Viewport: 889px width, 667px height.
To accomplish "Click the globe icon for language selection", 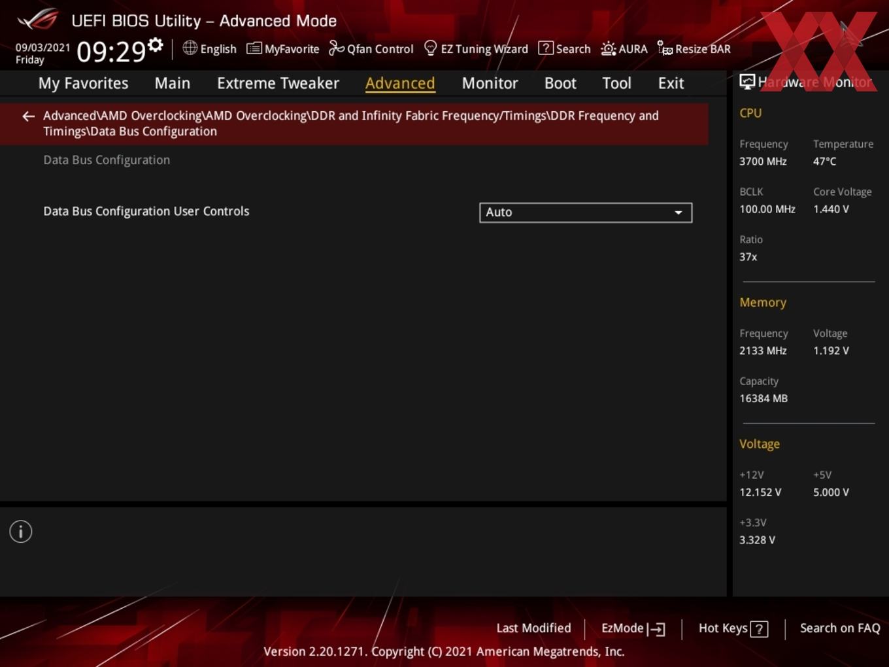I will [190, 48].
